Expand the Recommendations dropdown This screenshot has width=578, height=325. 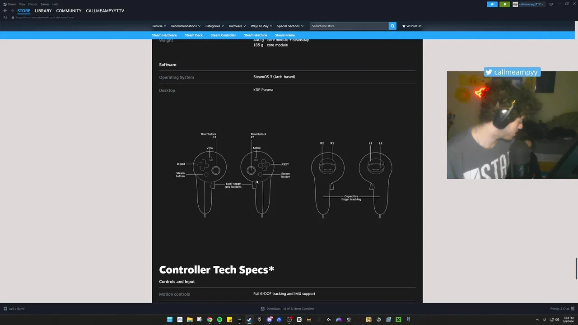(186, 26)
